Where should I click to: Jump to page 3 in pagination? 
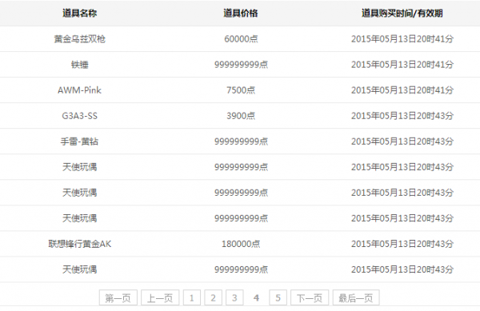point(234,297)
